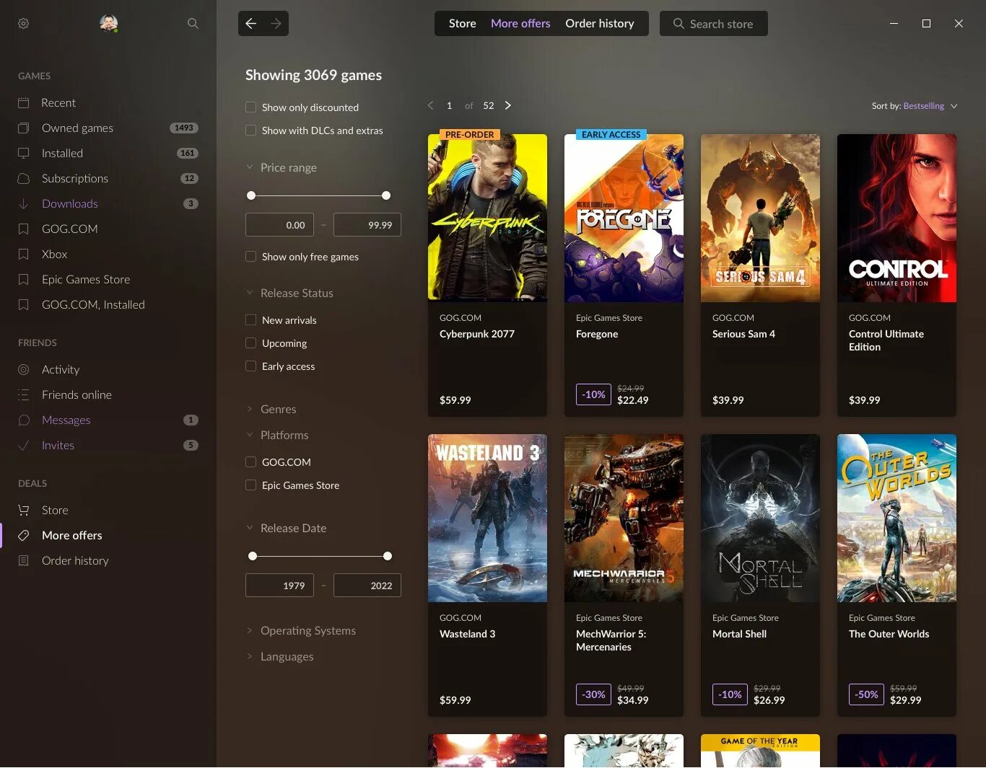Go to previous results page arrow
The width and height of the screenshot is (986, 768).
430,105
